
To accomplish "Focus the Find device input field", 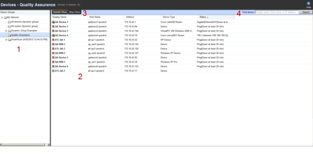I will click(277, 12).
